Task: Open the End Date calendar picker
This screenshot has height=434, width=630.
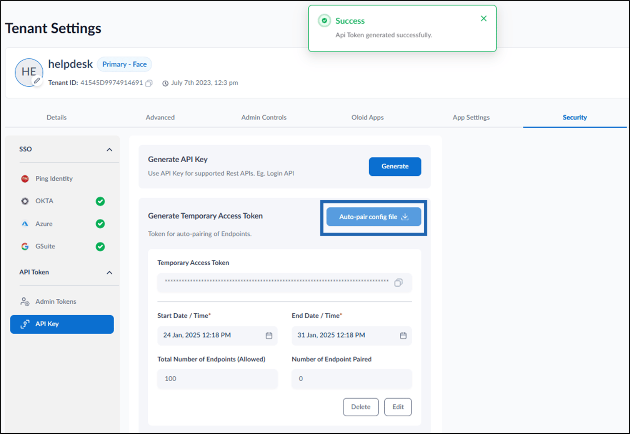Action: click(403, 336)
